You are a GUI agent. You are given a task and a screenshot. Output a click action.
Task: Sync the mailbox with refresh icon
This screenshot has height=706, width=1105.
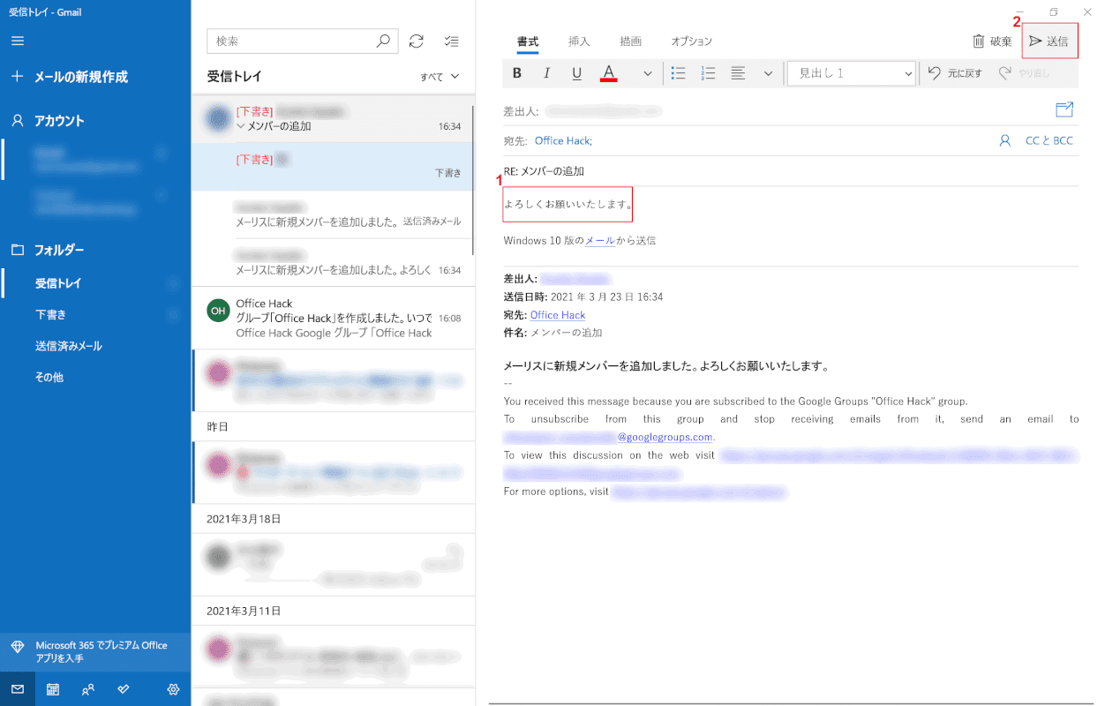click(x=417, y=41)
